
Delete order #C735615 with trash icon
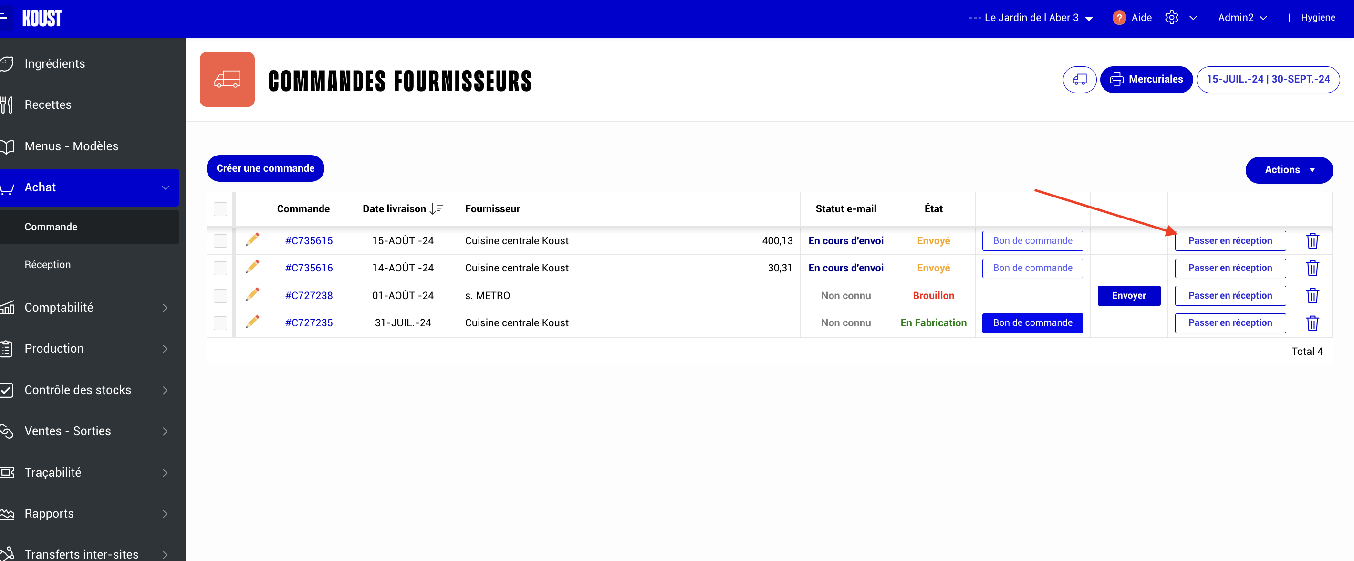point(1312,241)
